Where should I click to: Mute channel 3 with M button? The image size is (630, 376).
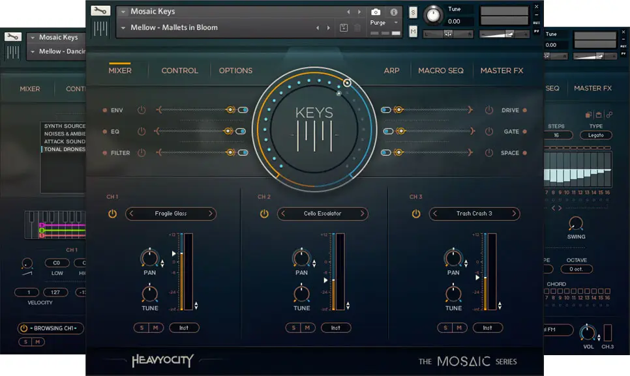click(x=459, y=328)
